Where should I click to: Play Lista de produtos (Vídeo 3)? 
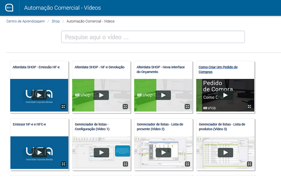tap(225, 152)
